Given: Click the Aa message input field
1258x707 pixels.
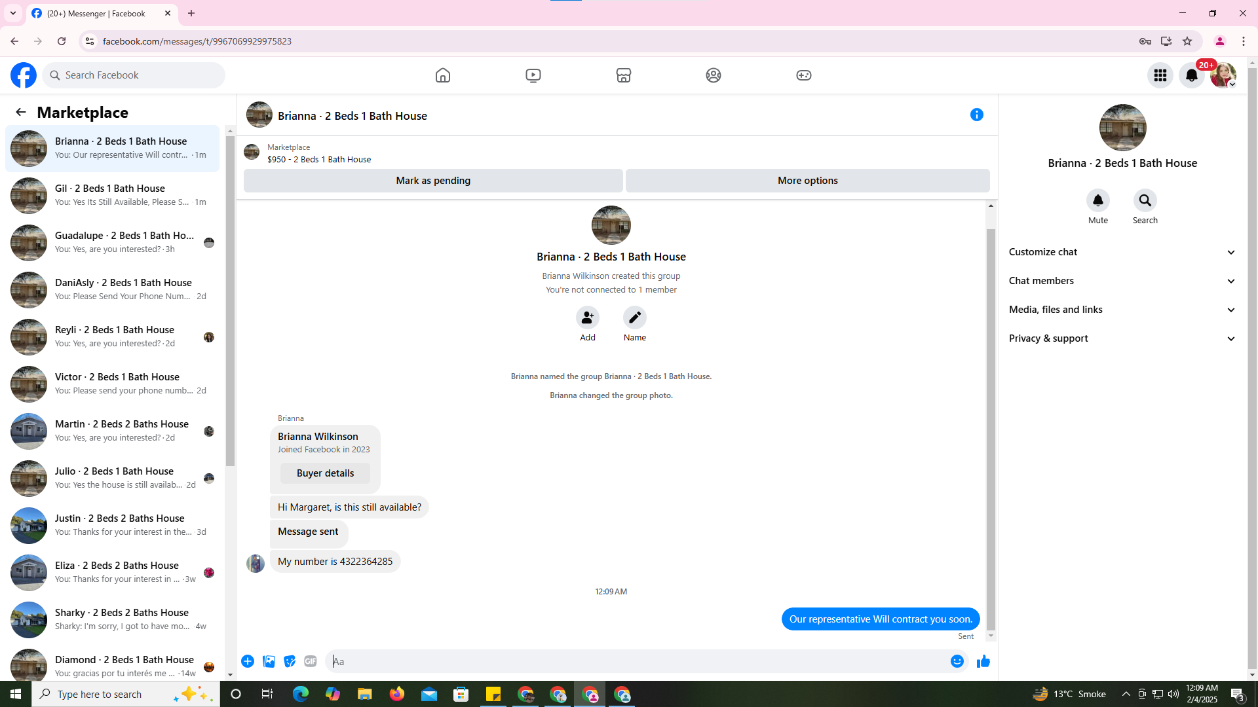Looking at the screenshot, I should pyautogui.click(x=636, y=662).
